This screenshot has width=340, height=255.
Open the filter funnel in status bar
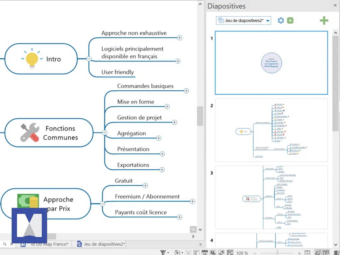163,253
